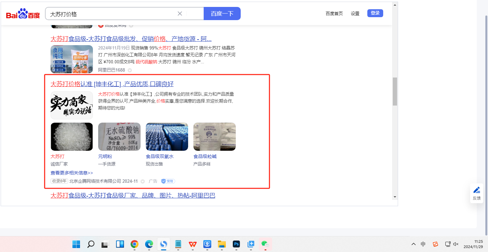Image resolution: width=488 pixels, height=252 pixels.
Task: Click the muted volume tray icon
Action: click(x=456, y=244)
